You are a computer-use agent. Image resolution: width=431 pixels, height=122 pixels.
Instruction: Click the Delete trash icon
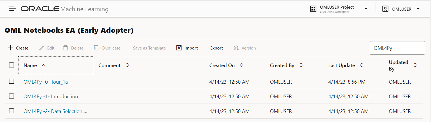(66, 48)
